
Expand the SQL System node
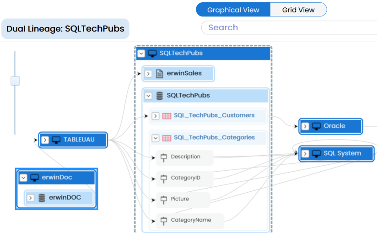[305, 154]
